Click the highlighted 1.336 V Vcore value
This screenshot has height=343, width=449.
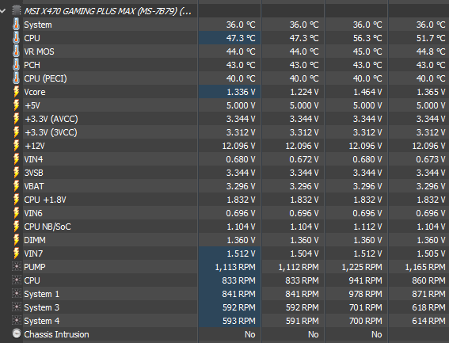pos(241,92)
